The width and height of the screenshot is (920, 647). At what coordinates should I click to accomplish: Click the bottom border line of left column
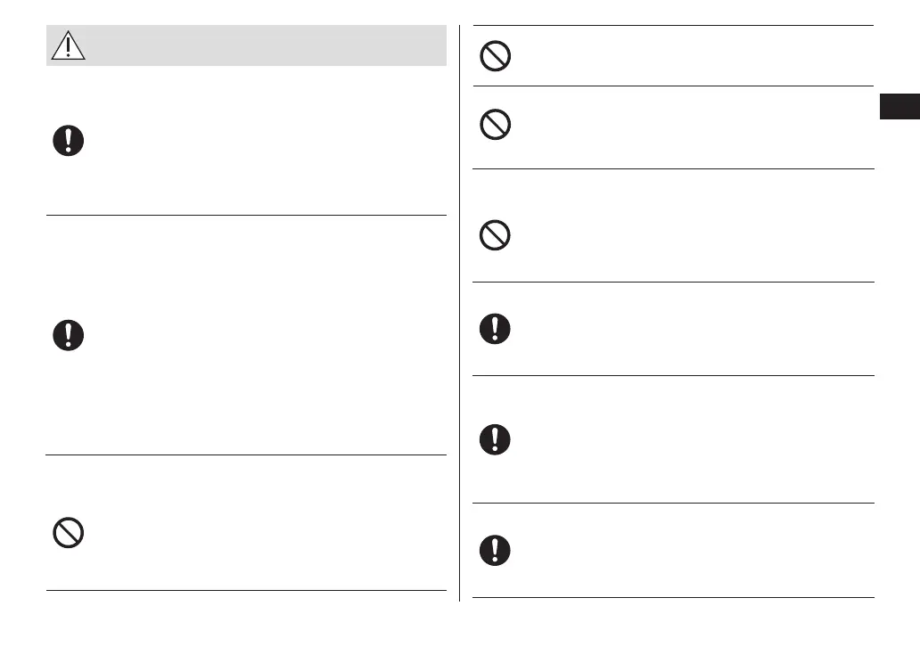(x=246, y=590)
